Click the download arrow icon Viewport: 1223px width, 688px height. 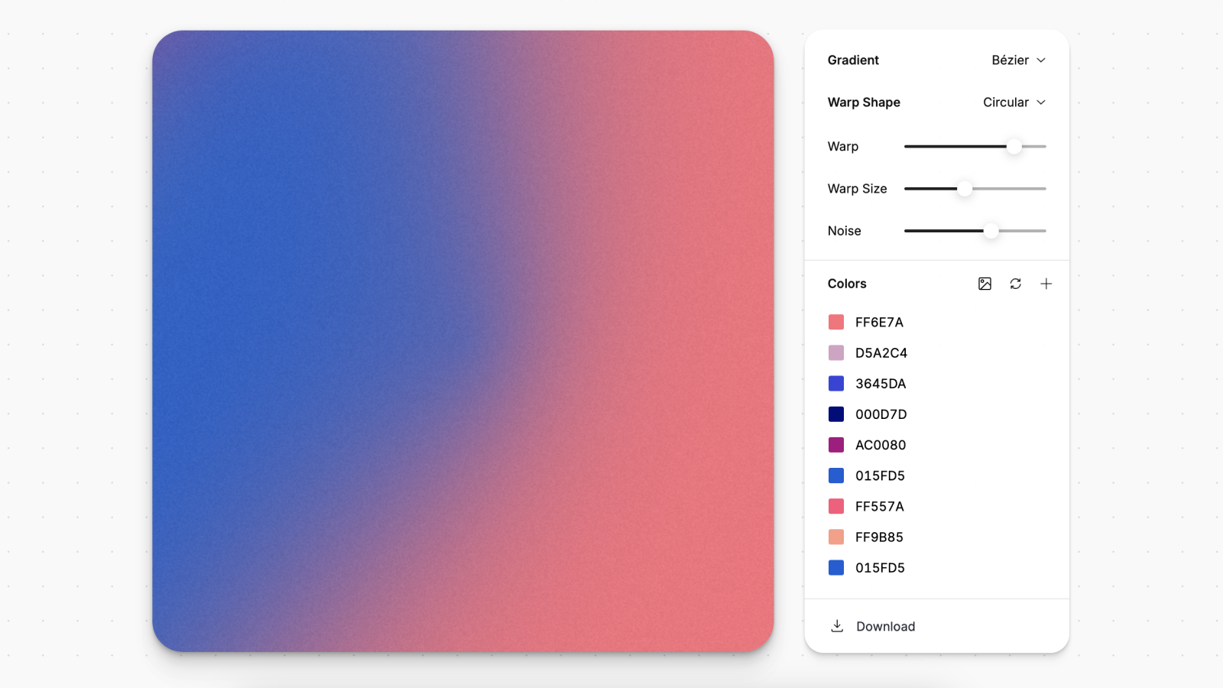click(x=837, y=626)
